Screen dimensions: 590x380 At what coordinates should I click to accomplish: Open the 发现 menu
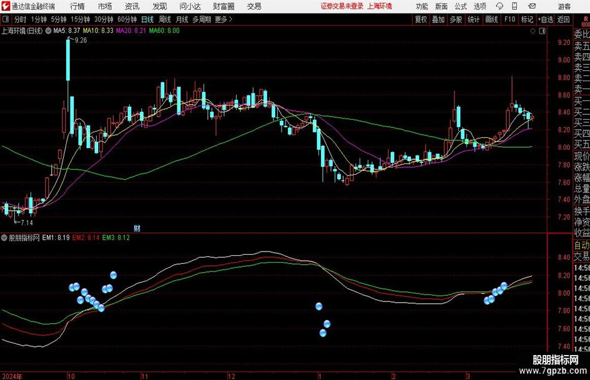pos(160,6)
